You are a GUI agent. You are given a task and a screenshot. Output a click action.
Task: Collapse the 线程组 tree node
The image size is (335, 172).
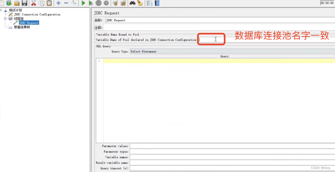[5, 19]
